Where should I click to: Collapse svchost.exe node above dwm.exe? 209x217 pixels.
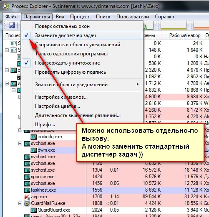point(20,144)
